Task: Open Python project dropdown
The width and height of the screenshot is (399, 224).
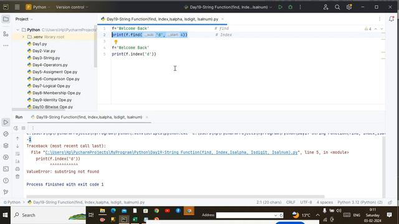Action: point(37,7)
